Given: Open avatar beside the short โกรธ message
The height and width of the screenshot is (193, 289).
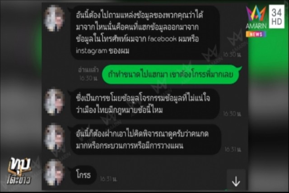Looking at the screenshot, I should point(54,173).
